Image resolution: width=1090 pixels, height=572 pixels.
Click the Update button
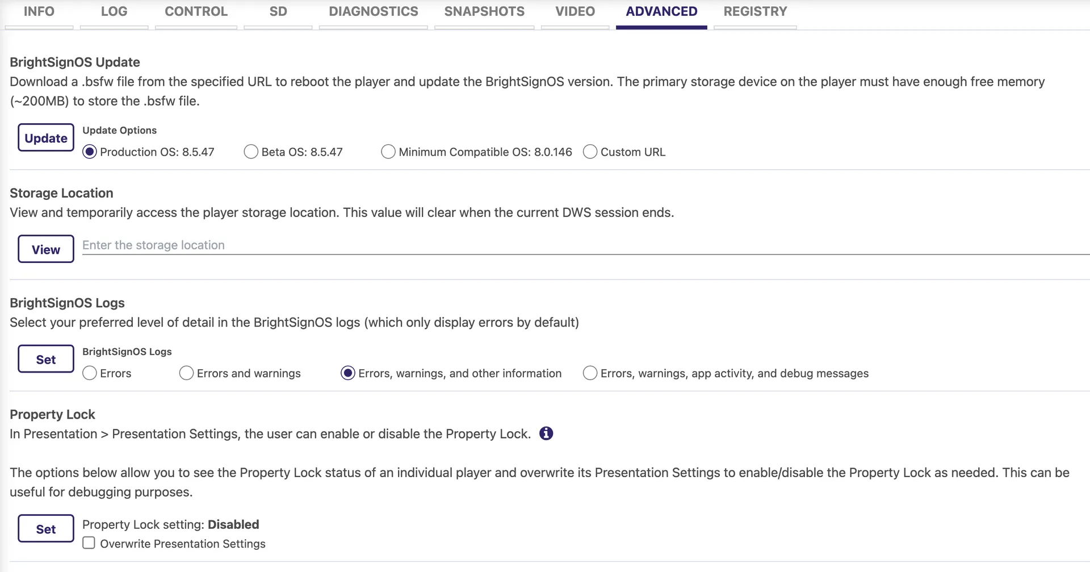coord(46,137)
